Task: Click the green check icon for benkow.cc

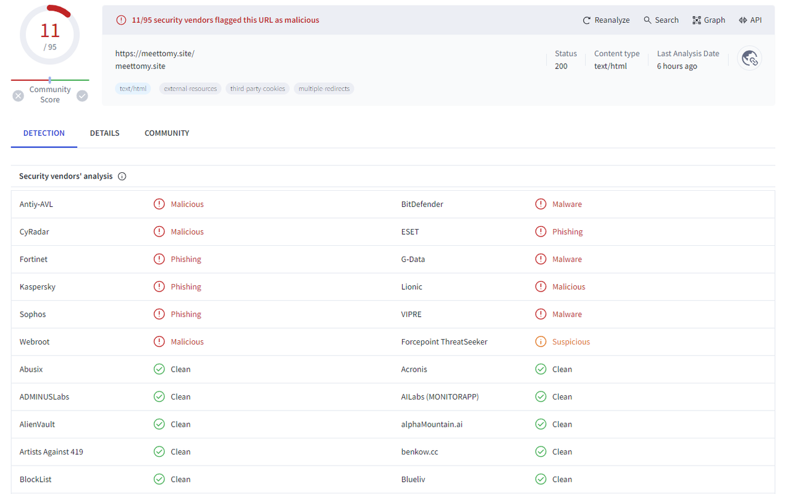Action: pos(541,451)
